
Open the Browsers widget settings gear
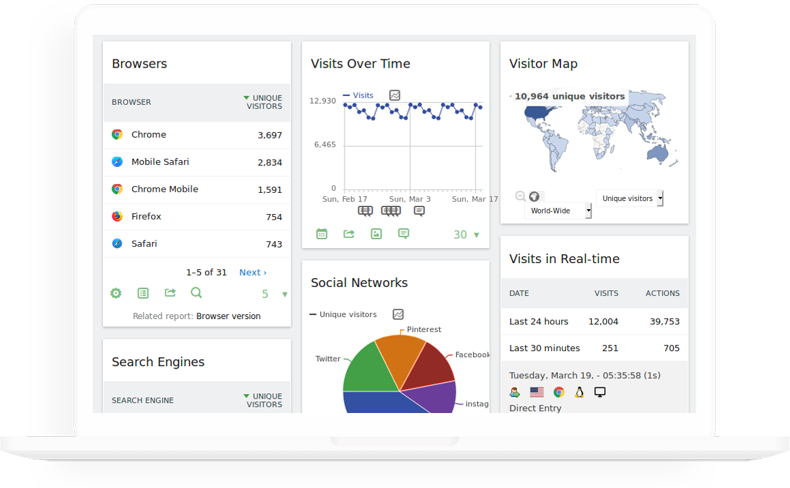click(x=116, y=293)
